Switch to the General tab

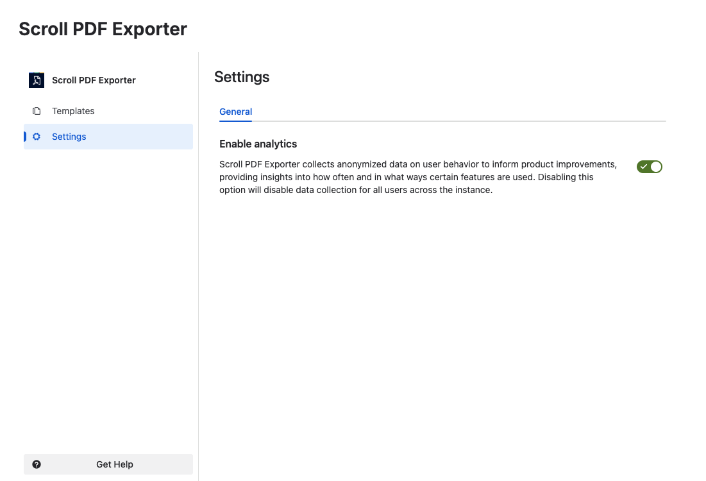click(235, 112)
